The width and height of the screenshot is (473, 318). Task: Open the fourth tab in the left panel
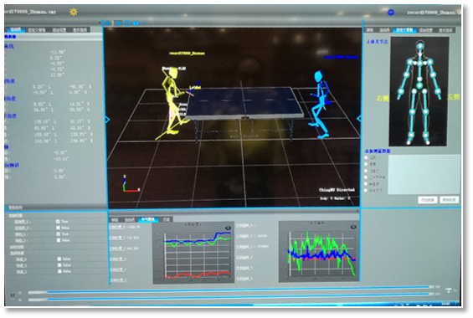(80, 30)
